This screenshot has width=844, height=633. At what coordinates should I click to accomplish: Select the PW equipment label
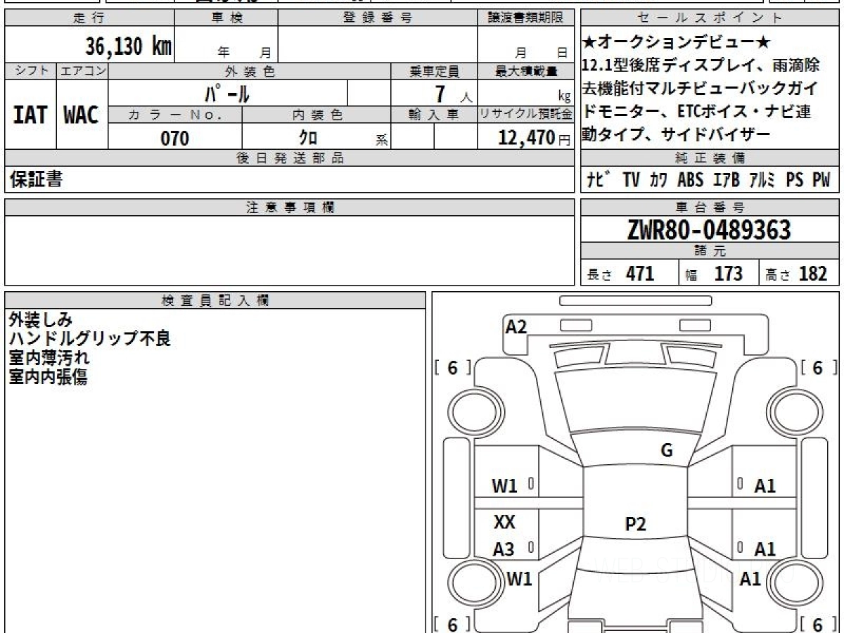coord(821,180)
